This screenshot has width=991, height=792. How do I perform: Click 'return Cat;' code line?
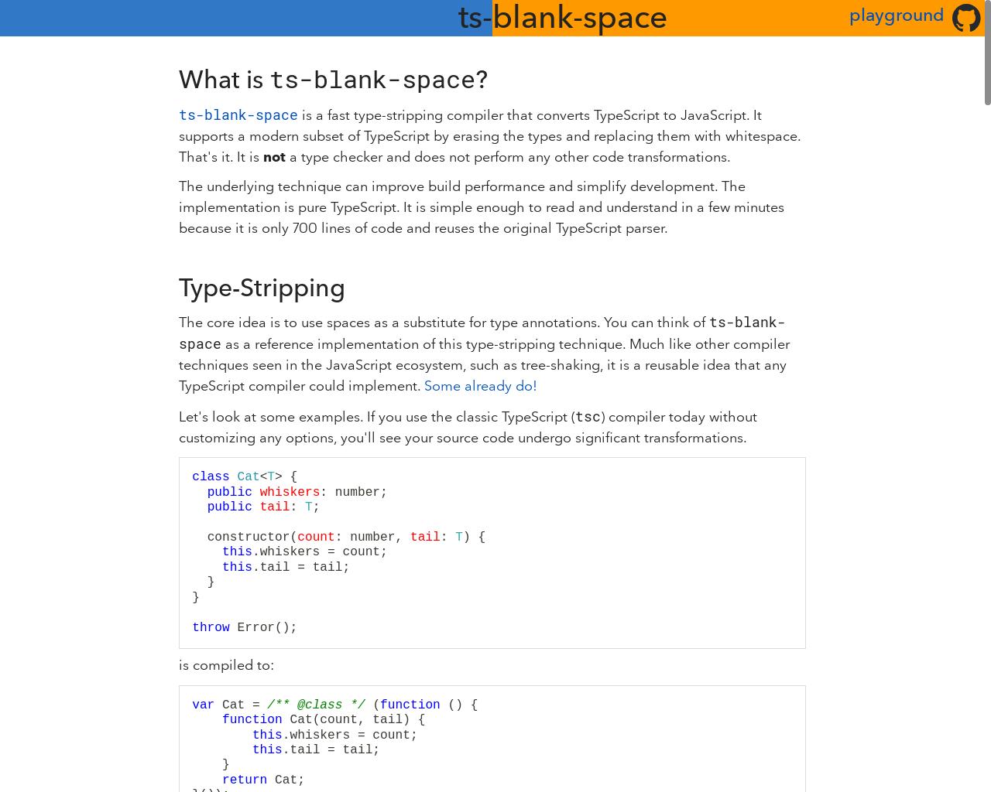[x=263, y=780]
